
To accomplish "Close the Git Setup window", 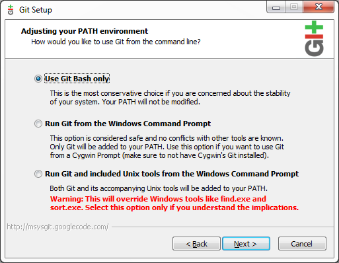I will [x=319, y=7].
